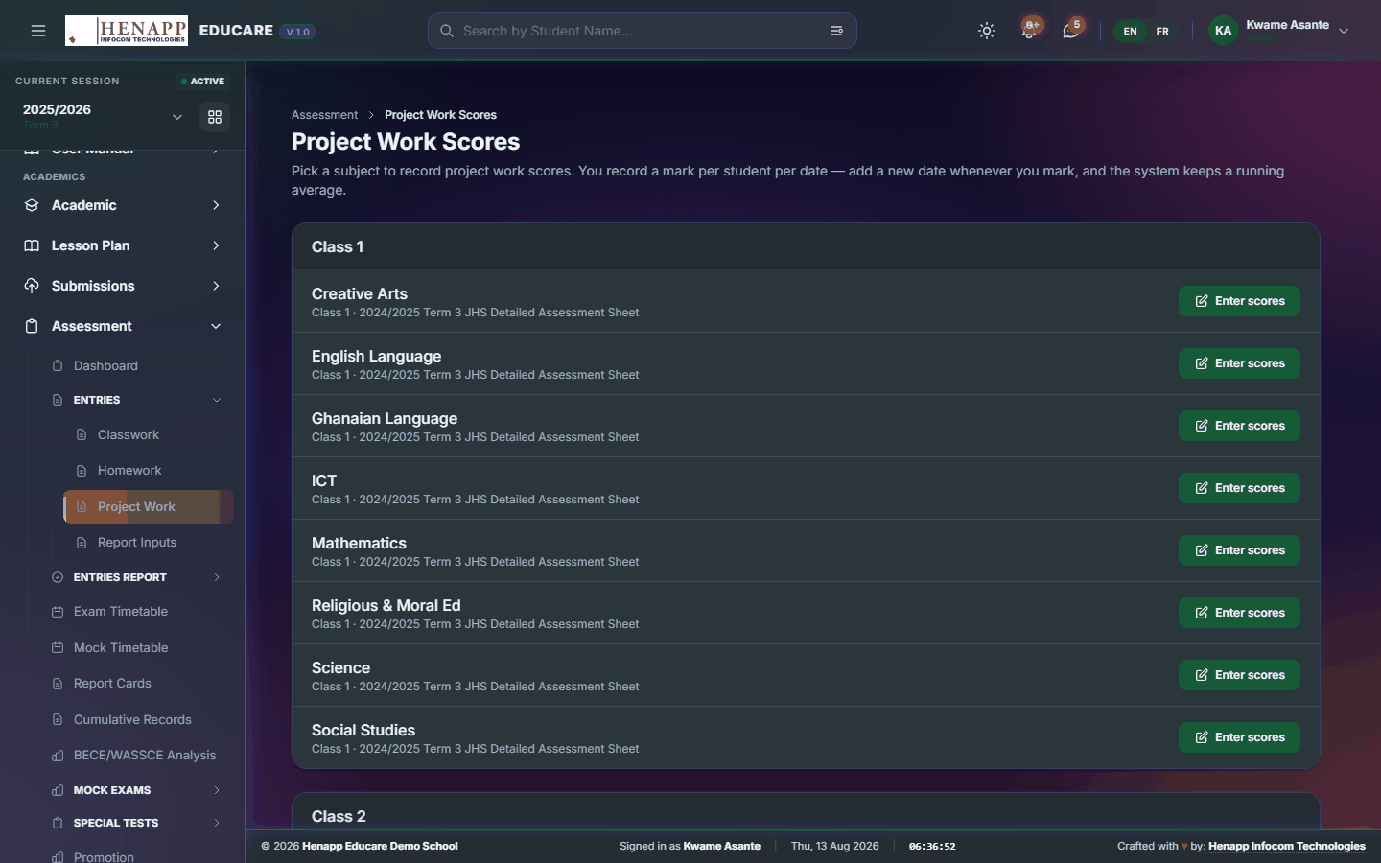Collapse Assessment menu chevron
The height and width of the screenshot is (863, 1381).
coord(216,326)
